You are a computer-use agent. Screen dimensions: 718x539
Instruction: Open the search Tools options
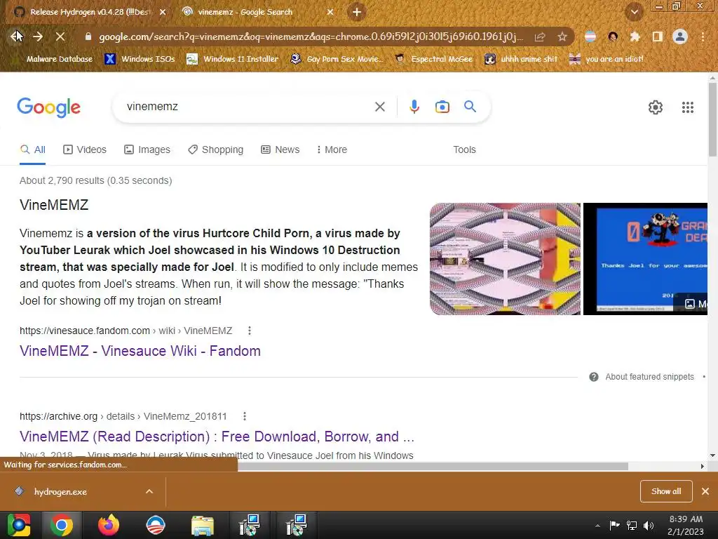(464, 150)
